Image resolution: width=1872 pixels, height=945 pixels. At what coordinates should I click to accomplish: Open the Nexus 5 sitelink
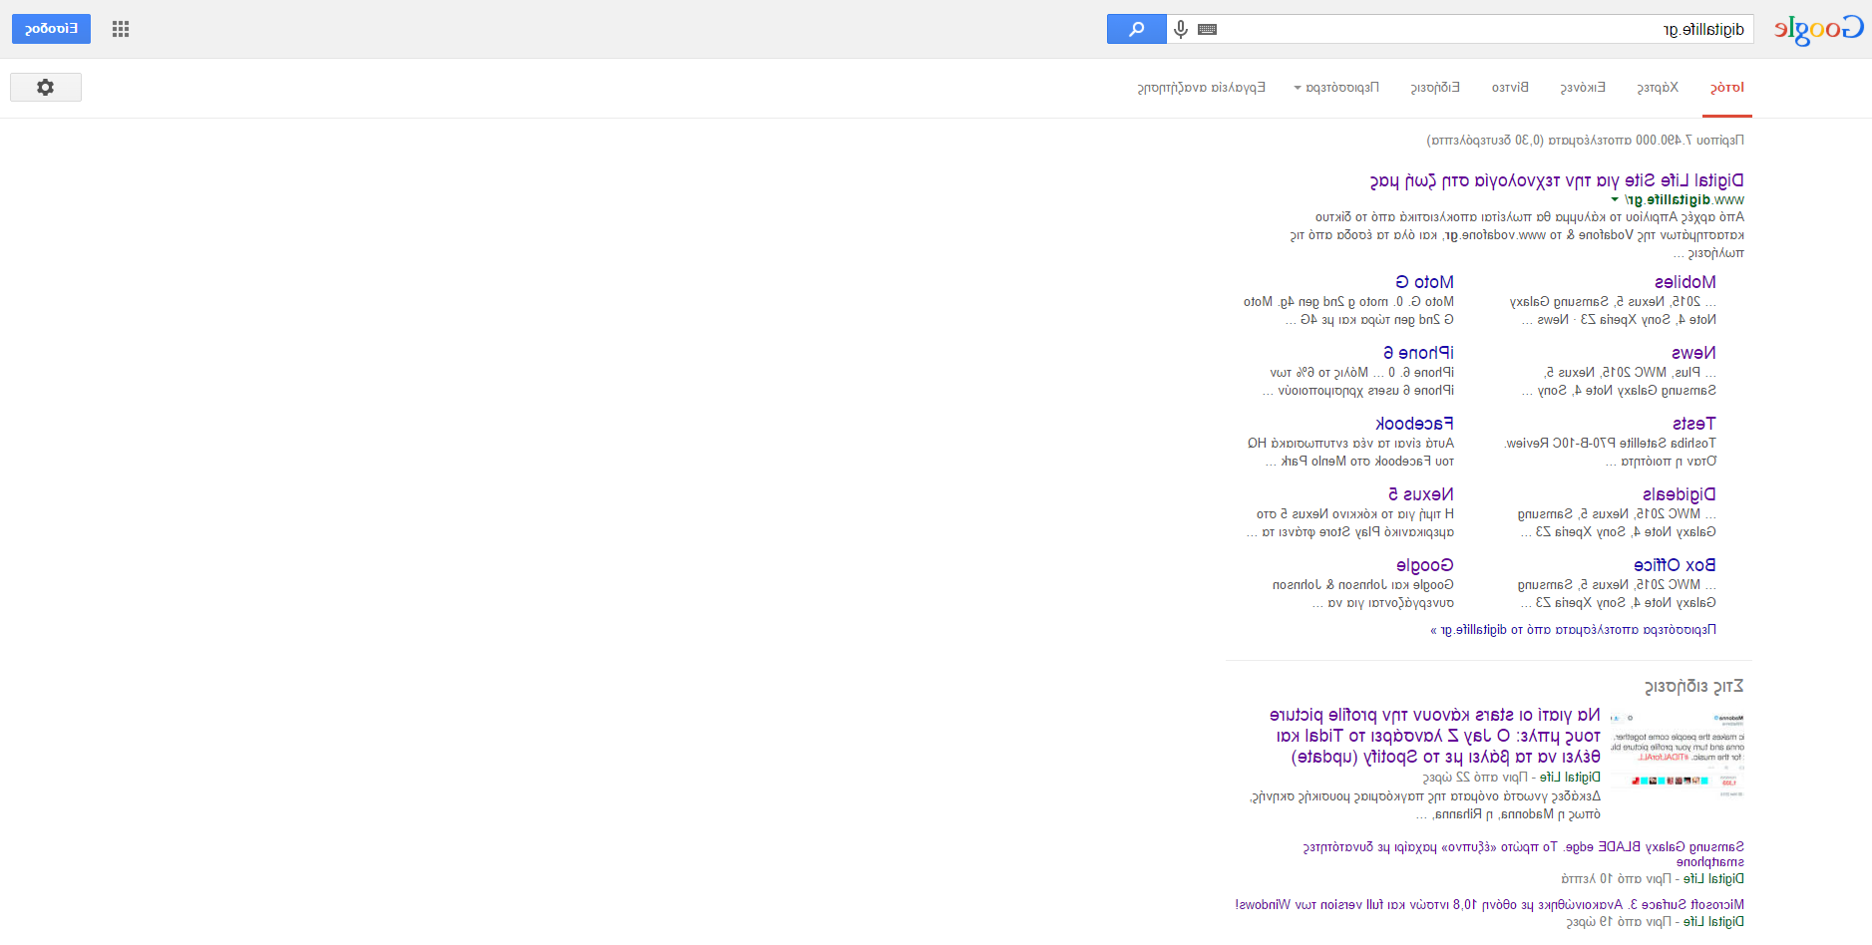click(x=1421, y=494)
